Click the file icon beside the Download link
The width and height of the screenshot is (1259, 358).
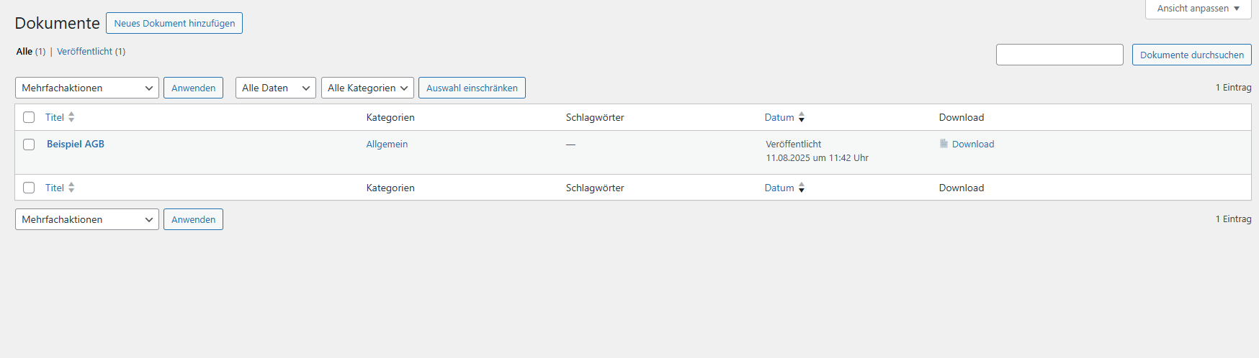[x=944, y=144]
